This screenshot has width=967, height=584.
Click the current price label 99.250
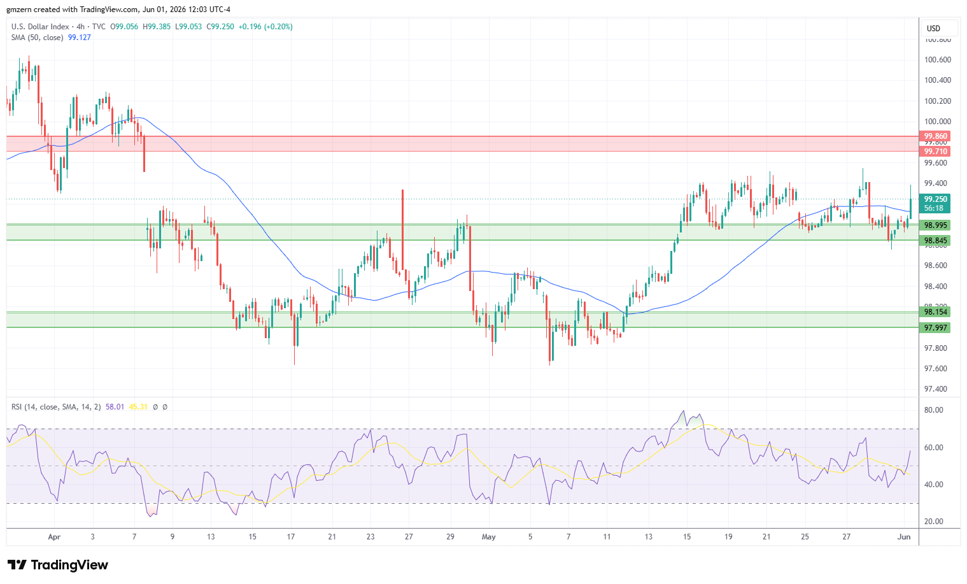936,199
